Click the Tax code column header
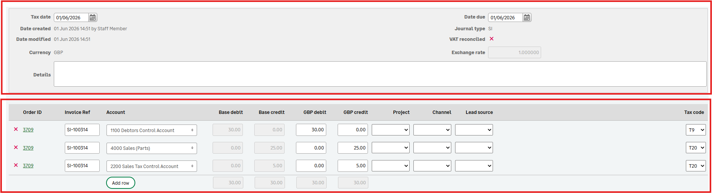The image size is (712, 193). [x=694, y=112]
